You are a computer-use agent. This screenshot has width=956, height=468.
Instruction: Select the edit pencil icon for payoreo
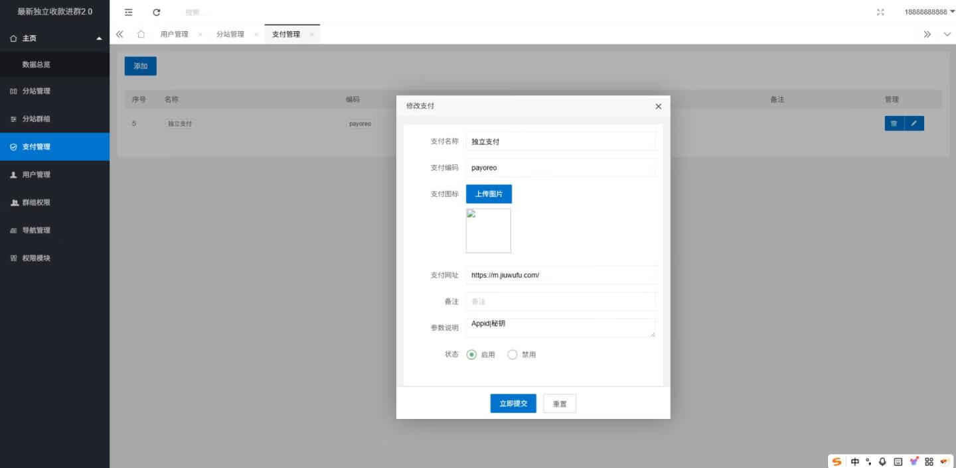(914, 123)
